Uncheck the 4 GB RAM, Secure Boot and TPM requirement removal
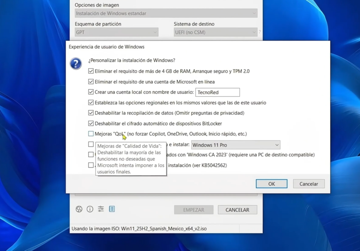This screenshot has height=251, width=360. point(91,71)
